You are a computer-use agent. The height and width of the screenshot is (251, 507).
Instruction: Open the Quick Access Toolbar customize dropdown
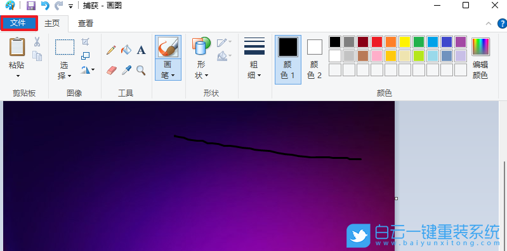pyautogui.click(x=71, y=6)
